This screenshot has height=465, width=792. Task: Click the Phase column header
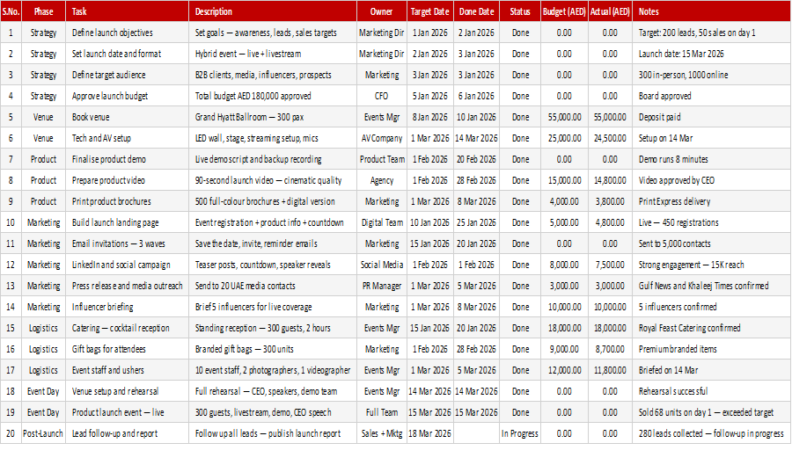pyautogui.click(x=43, y=11)
